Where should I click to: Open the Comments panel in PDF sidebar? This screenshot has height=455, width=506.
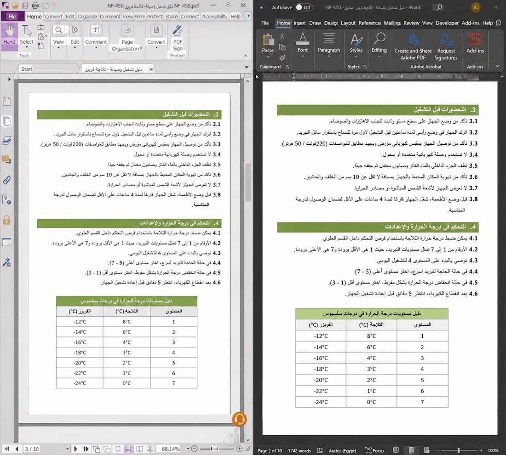pos(7,159)
